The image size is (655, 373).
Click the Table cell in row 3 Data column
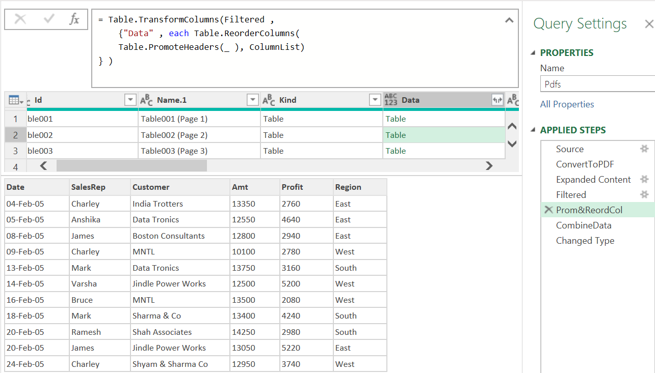[x=444, y=151]
